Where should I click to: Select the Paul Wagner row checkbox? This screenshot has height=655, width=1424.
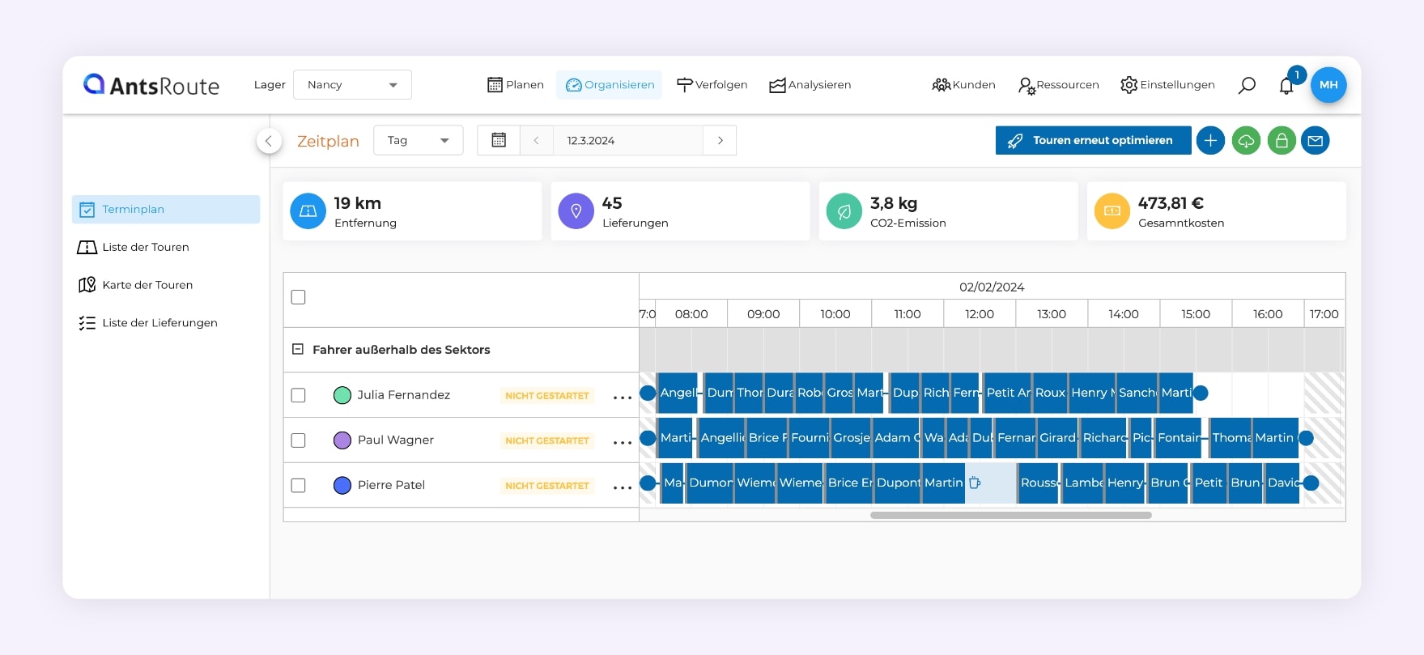[x=299, y=440]
